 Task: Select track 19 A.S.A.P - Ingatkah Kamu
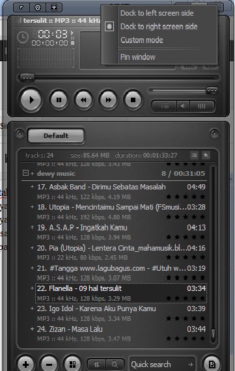click(x=121, y=232)
